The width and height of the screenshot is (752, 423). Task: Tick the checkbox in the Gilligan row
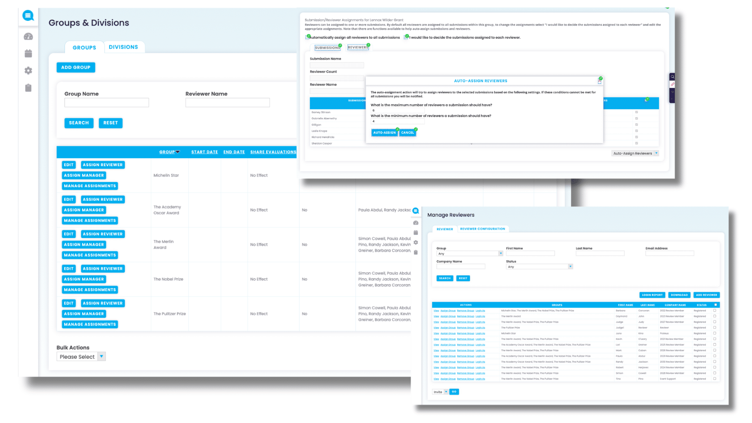tap(637, 125)
